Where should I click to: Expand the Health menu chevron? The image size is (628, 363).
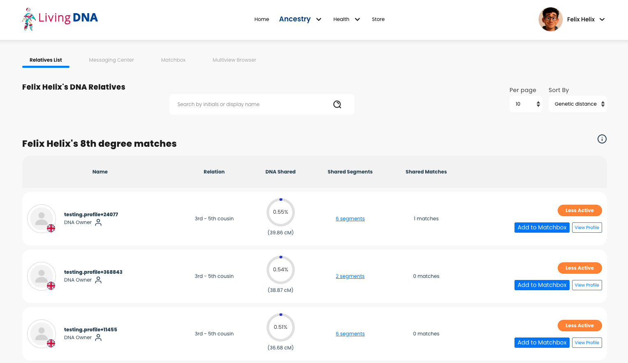click(357, 19)
